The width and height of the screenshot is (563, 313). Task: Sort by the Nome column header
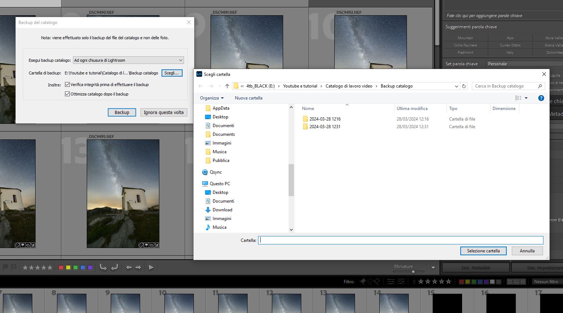[308, 109]
